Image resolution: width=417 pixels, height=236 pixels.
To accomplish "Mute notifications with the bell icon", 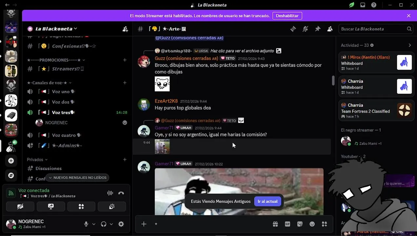I will coord(305,29).
